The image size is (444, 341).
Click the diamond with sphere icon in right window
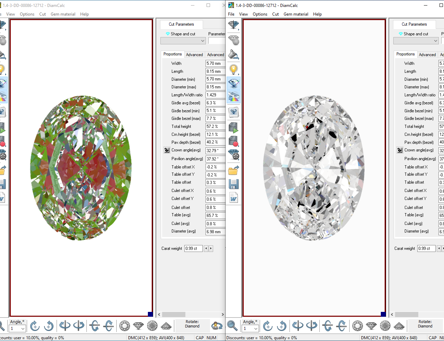tap(234, 40)
